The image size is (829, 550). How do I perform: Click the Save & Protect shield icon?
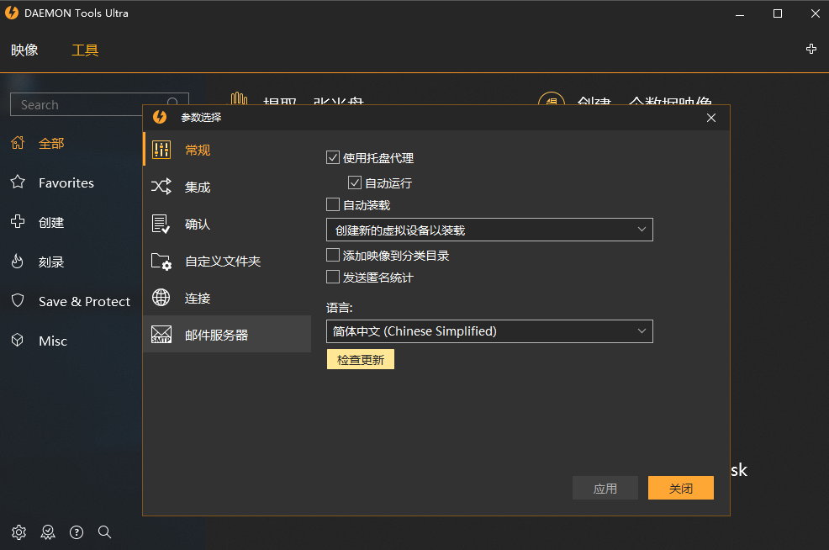click(18, 300)
